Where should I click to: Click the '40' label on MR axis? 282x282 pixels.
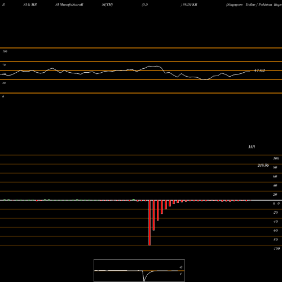[275, 186]
